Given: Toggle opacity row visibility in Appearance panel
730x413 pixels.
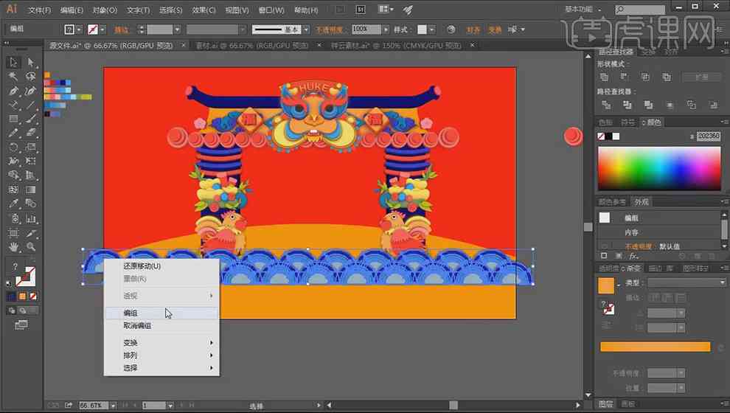Looking at the screenshot, I should click(605, 246).
